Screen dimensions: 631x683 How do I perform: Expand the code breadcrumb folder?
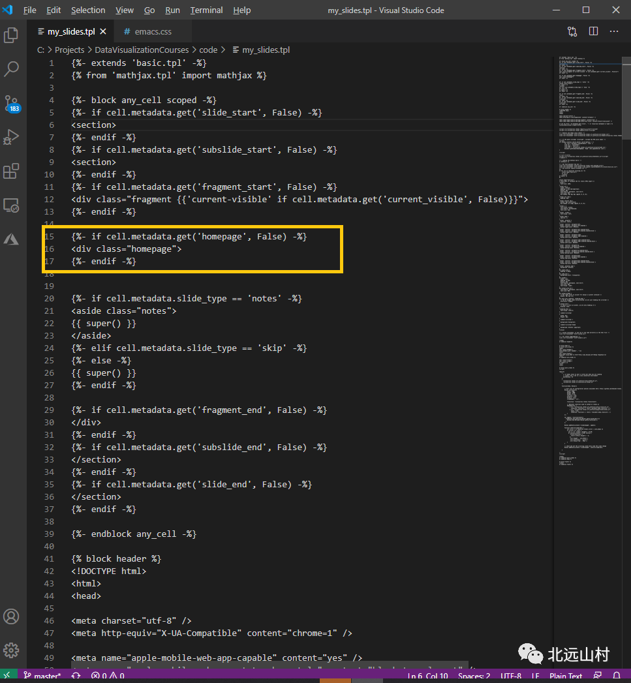click(208, 50)
